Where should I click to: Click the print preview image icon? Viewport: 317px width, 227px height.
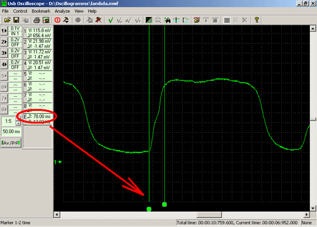pyautogui.click(x=46, y=20)
